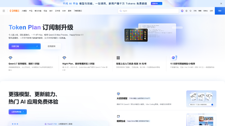Viewport: 225px width, 126px height.
Task: Click the candy game hero preview image
Action: pos(136,35)
